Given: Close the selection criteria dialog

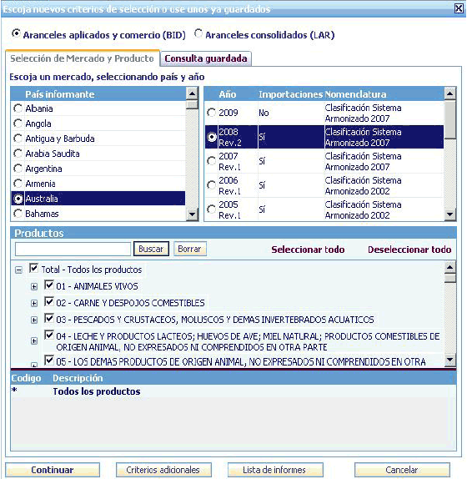Looking at the screenshot, I should pos(459,8).
